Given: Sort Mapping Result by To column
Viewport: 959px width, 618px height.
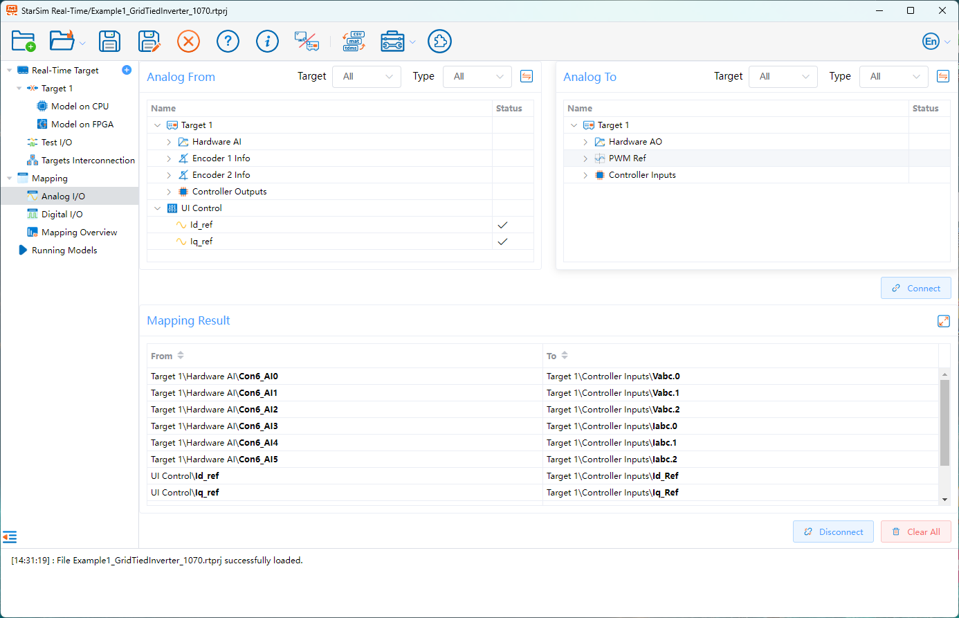Looking at the screenshot, I should click(565, 356).
